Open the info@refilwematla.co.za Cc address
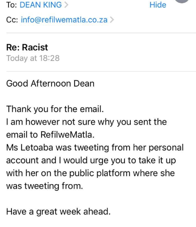 pyautogui.click(x=64, y=20)
